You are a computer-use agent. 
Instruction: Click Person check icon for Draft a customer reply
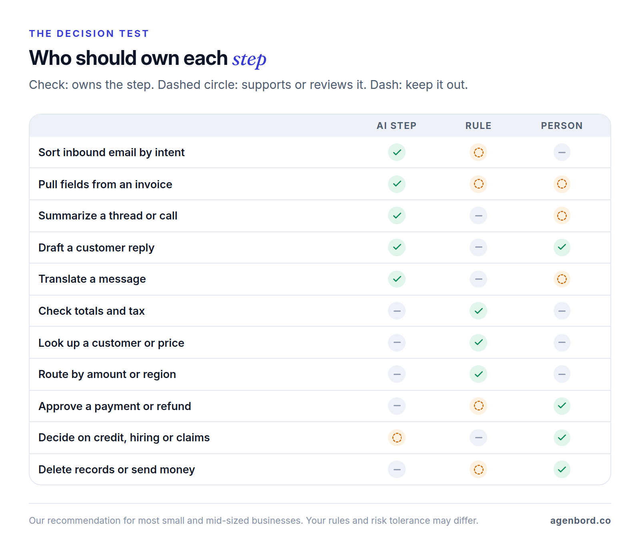(x=562, y=247)
